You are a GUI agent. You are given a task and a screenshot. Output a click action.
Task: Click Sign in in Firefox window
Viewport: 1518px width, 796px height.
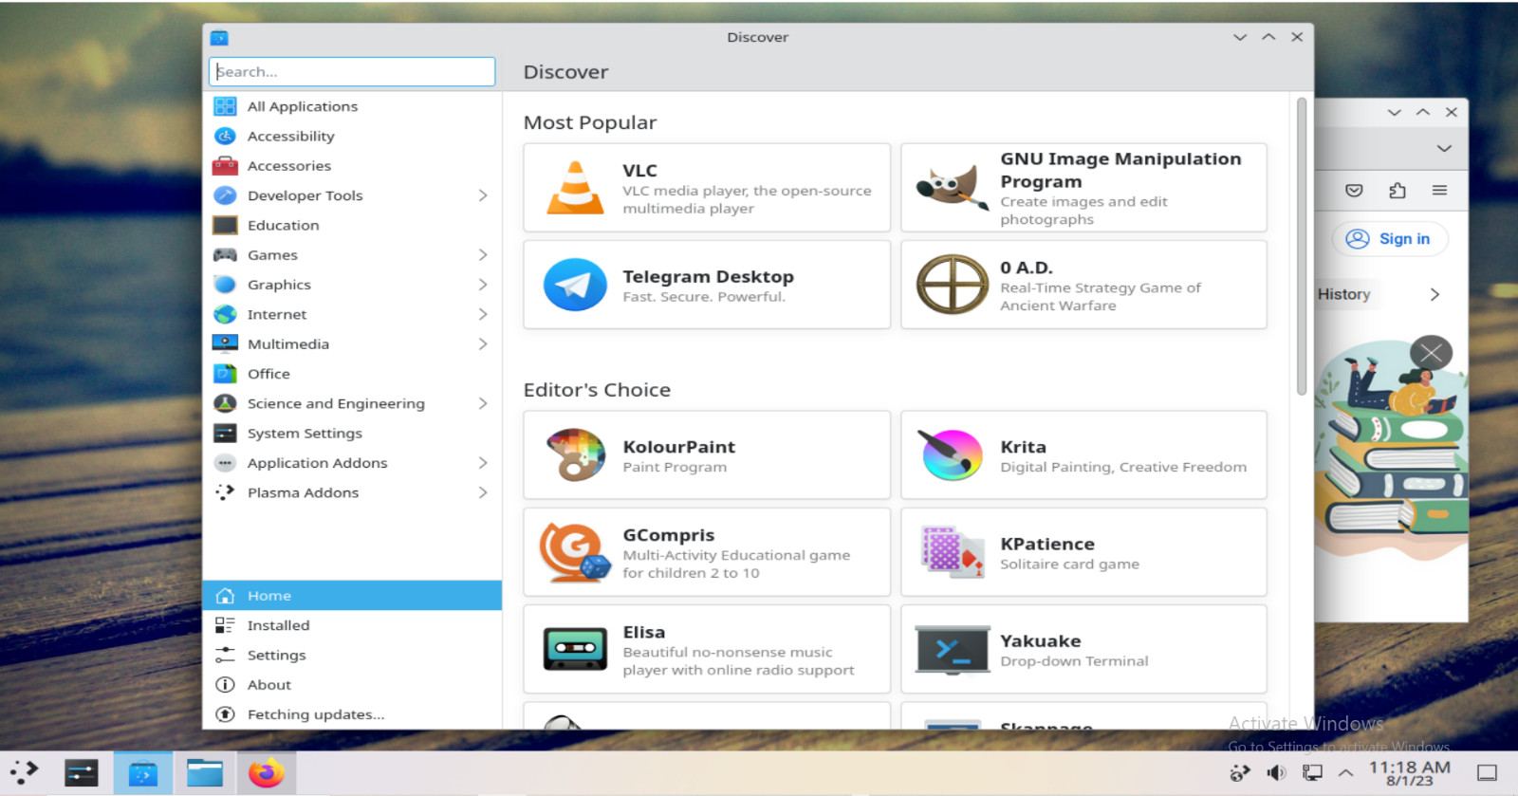point(1390,239)
